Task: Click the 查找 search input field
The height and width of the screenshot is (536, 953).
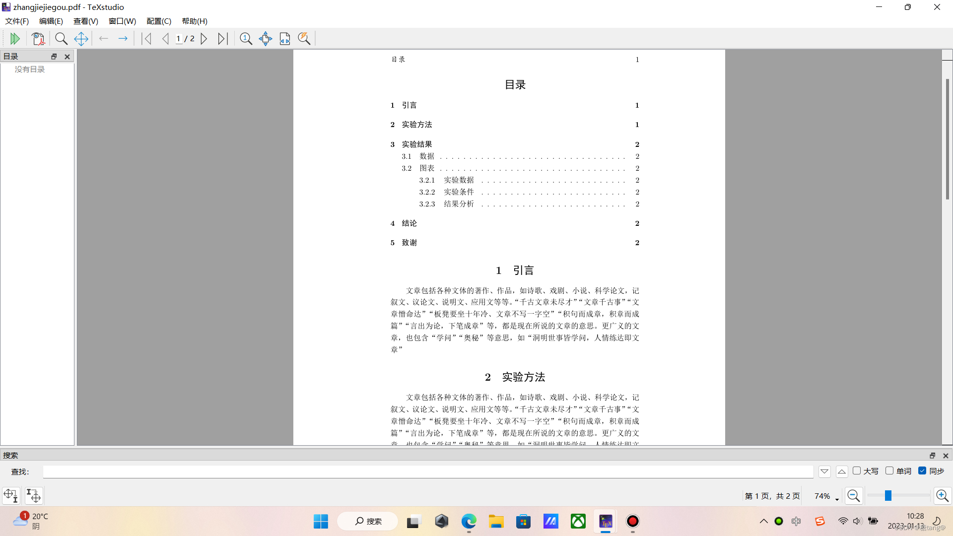Action: [427, 471]
